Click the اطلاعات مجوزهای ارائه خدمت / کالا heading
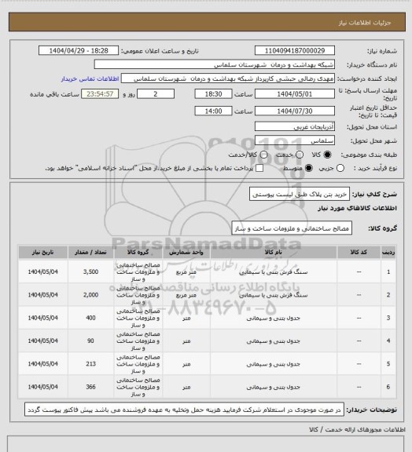 click(x=358, y=429)
